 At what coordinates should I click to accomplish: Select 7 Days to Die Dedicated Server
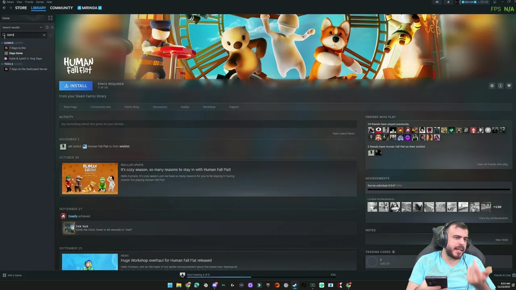click(x=28, y=69)
